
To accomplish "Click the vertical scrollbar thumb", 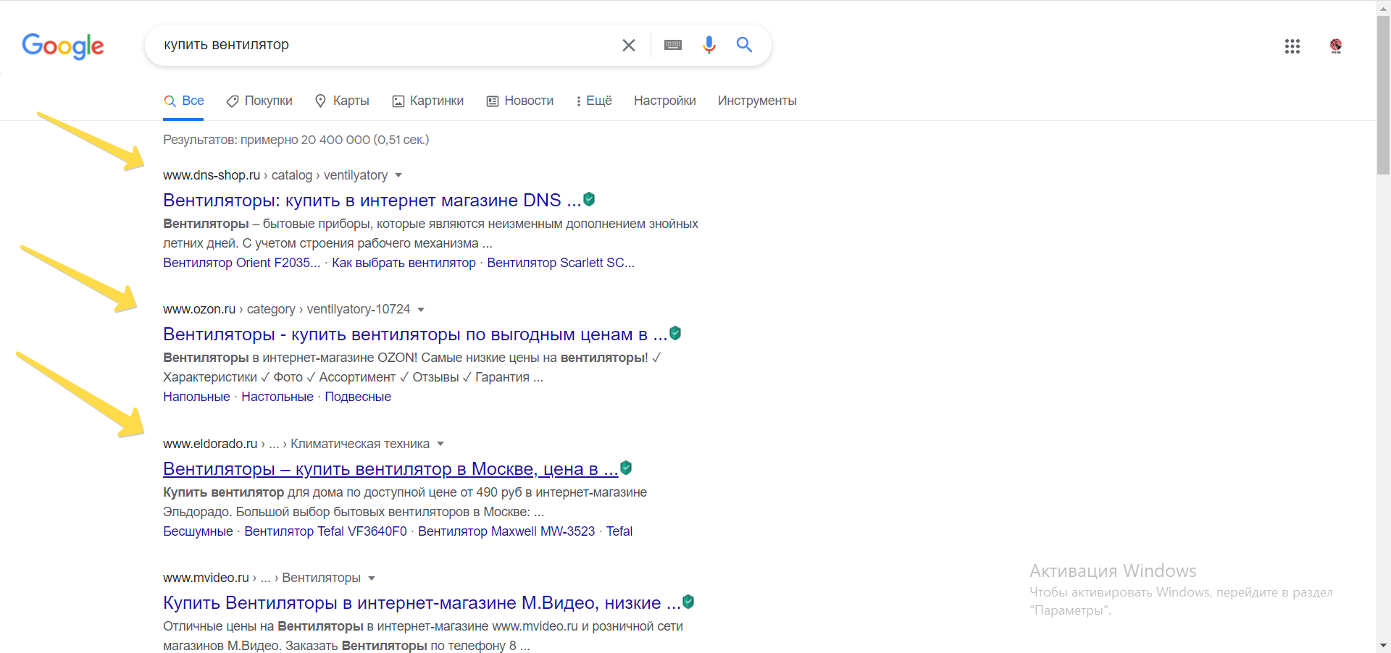I will point(1384,95).
